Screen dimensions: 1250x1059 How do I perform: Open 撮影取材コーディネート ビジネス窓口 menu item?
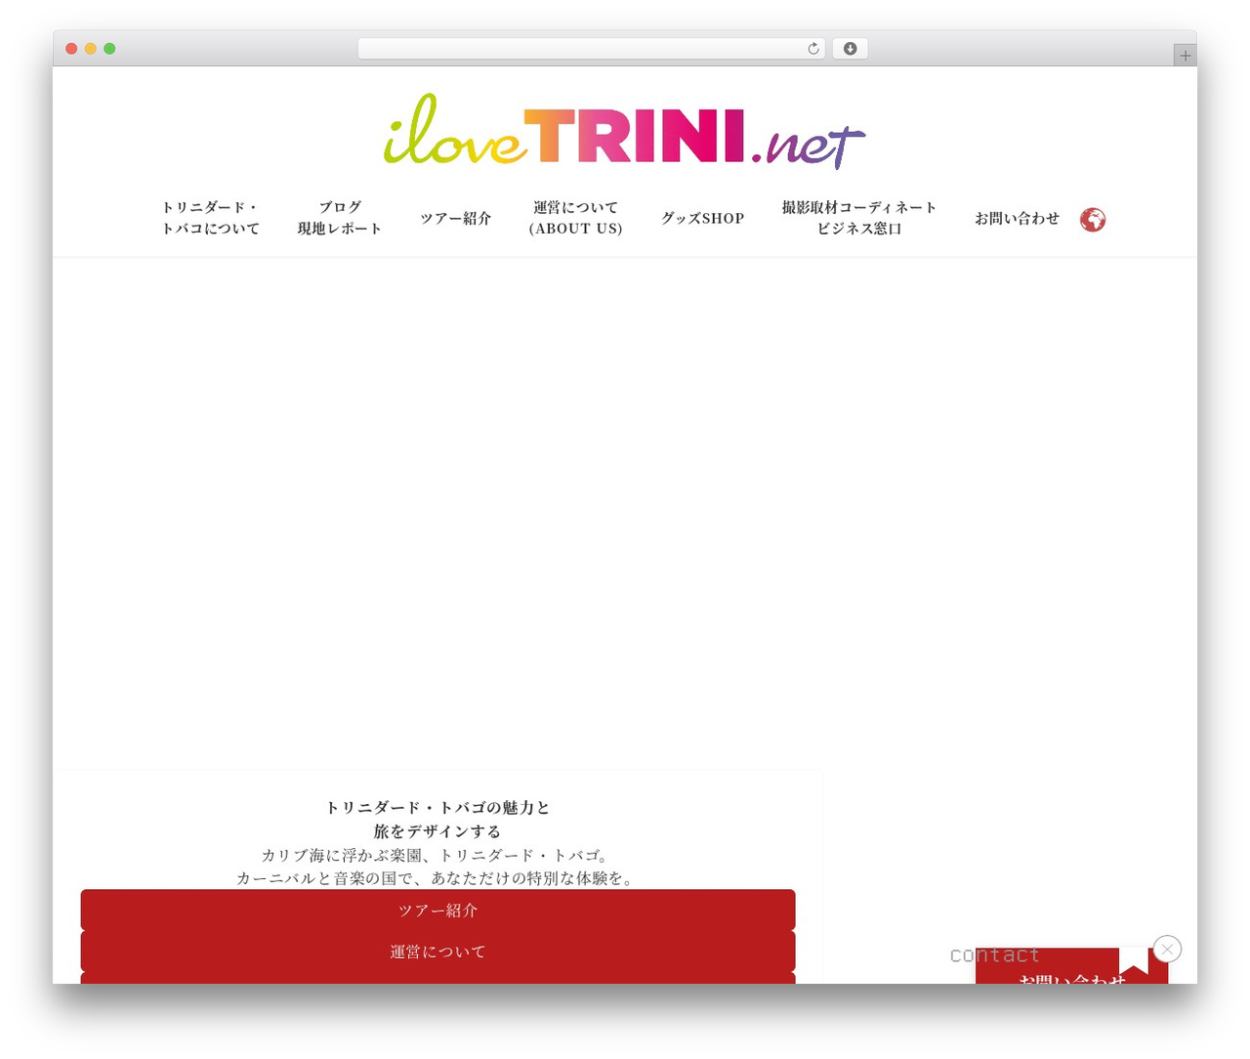click(x=859, y=218)
